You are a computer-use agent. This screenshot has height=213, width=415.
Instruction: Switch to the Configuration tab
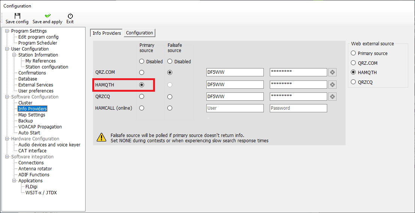coord(140,33)
